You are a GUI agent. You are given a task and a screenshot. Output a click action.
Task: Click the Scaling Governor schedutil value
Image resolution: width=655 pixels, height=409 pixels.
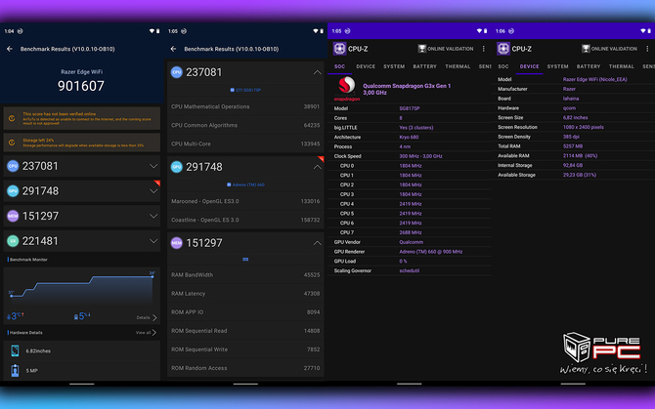[x=410, y=271]
